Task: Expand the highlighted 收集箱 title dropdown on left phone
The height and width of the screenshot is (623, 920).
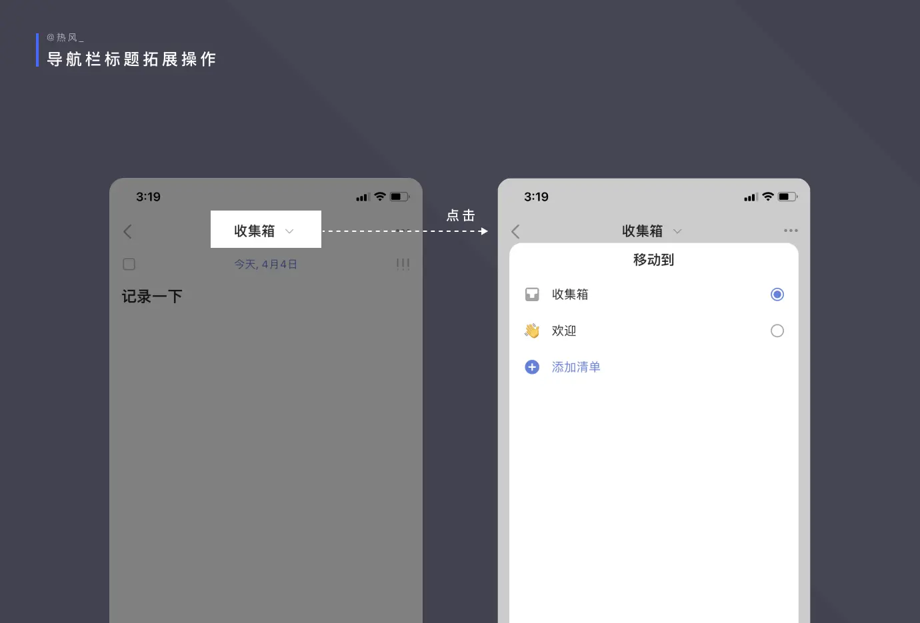Action: (x=266, y=230)
